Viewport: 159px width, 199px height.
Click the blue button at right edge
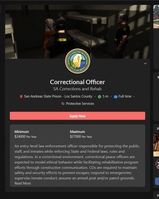[x=157, y=181]
